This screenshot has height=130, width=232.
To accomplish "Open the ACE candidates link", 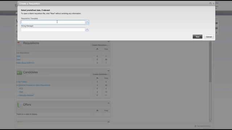I will pyautogui.click(x=21, y=88).
